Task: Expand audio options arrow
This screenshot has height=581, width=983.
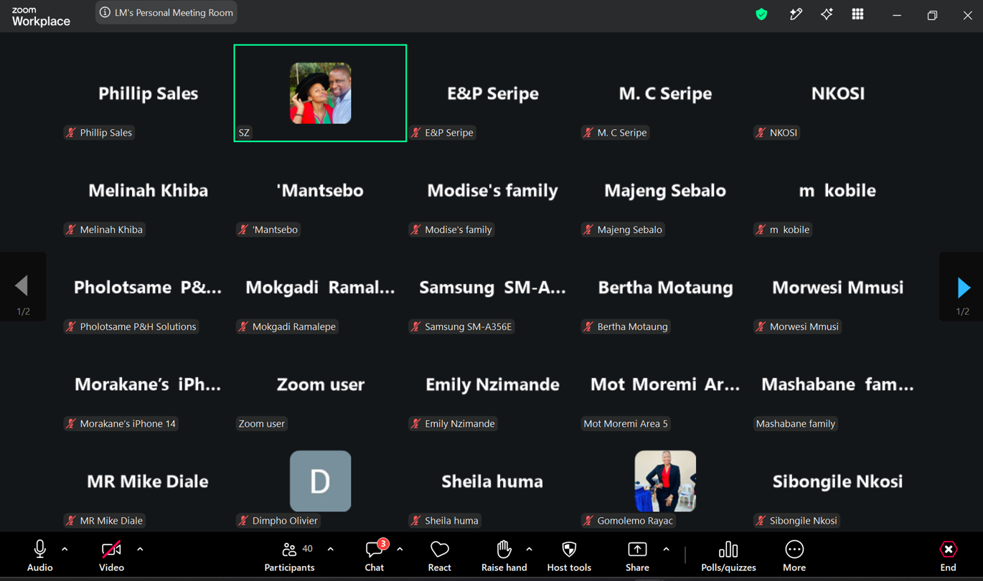Action: pos(65,549)
